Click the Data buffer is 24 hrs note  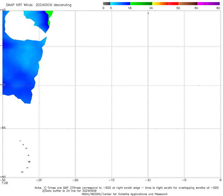pos(69,191)
